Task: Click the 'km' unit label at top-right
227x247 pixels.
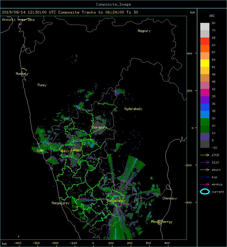Action: (x=192, y=12)
